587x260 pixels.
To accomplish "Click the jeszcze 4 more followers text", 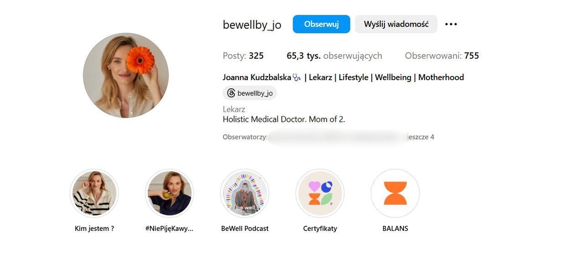I will (421, 137).
